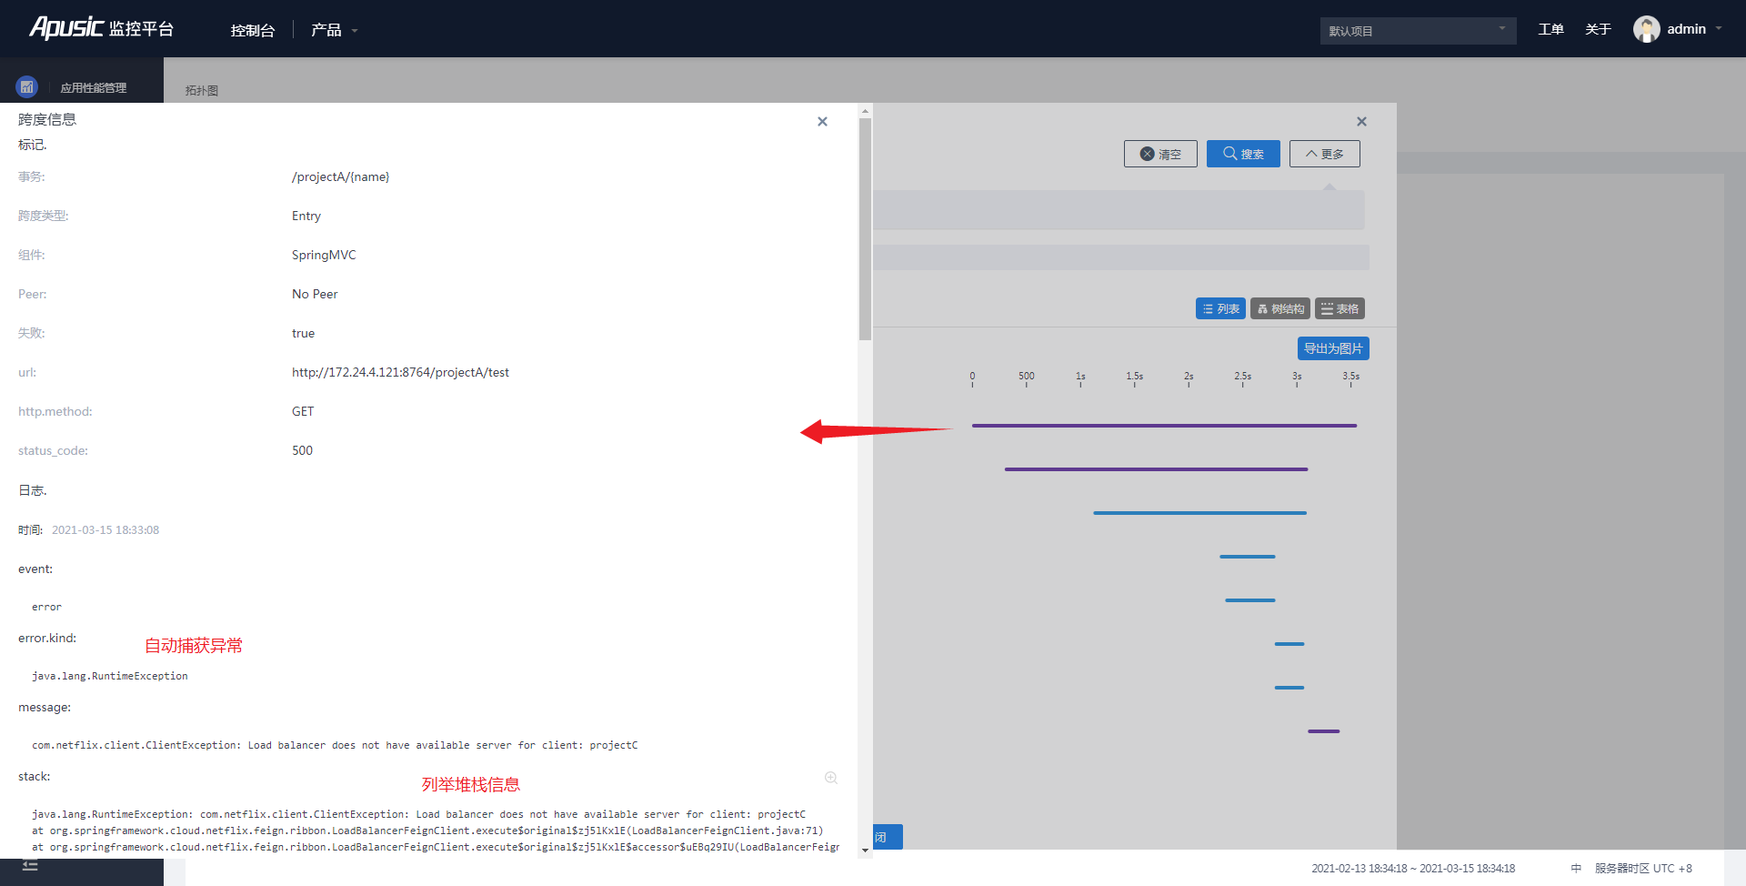Click the first purple span bar in timeline
Screen dimensions: 1746x886
[x=1164, y=426]
